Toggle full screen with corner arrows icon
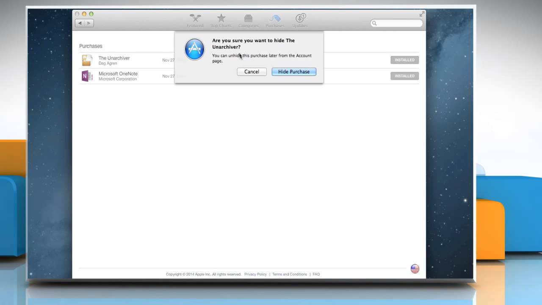 point(422,14)
